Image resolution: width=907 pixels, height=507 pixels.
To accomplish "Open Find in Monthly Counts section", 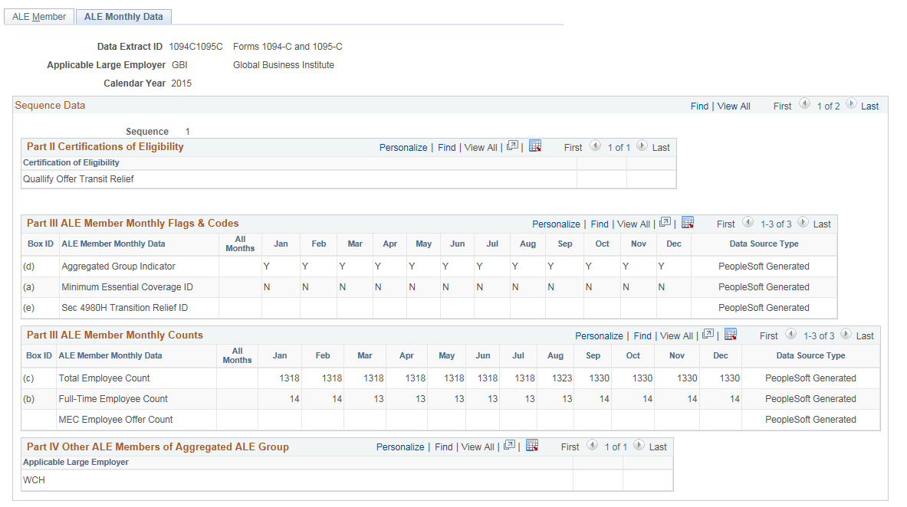I will [642, 335].
